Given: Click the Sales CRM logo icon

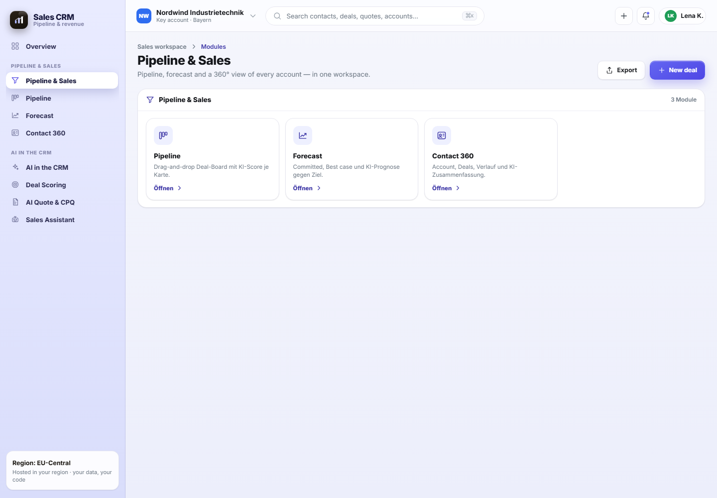Looking at the screenshot, I should click(x=19, y=20).
